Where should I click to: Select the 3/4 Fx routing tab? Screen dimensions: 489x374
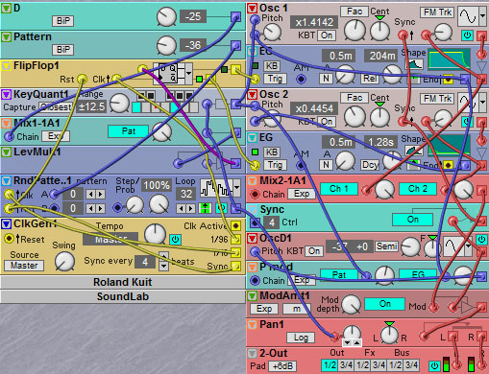pyautogui.click(x=379, y=364)
